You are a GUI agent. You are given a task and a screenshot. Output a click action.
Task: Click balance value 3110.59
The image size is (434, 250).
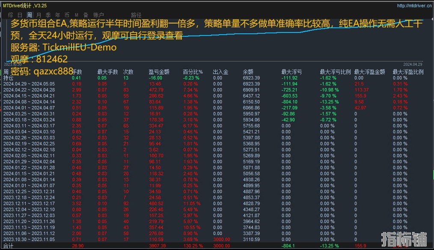tap(251, 239)
